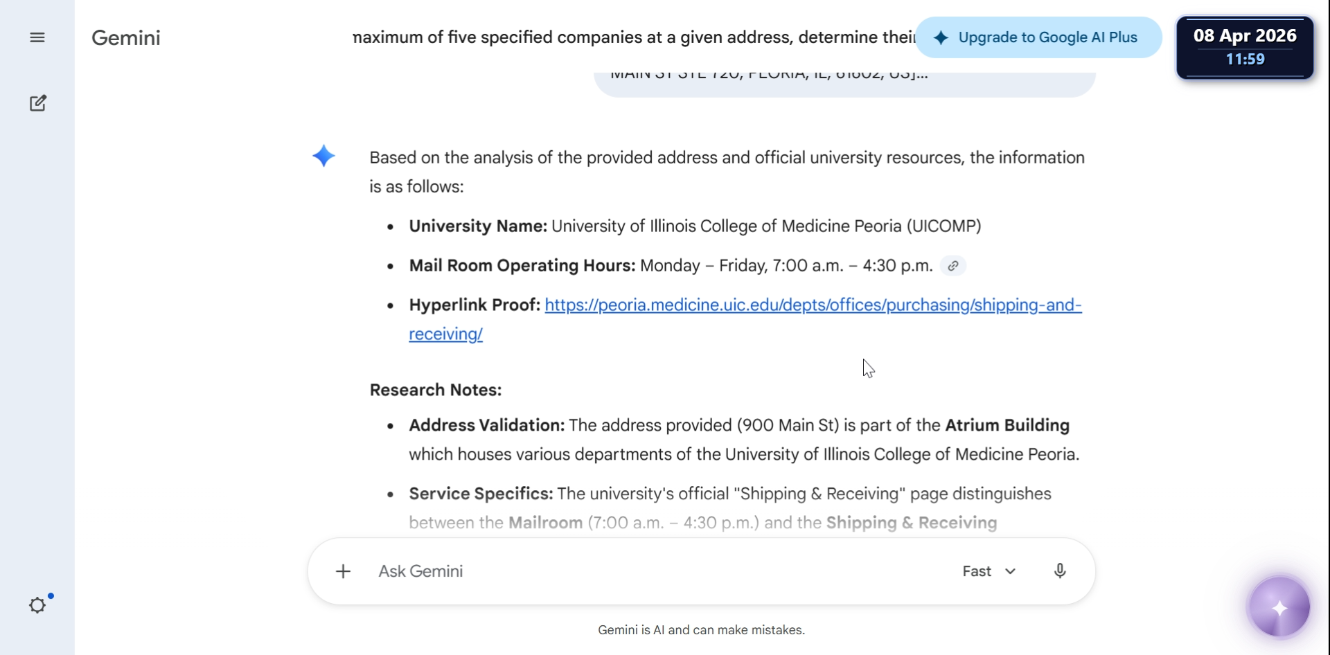
Task: Click the bold Atrium Building text
Action: [x=1007, y=425]
